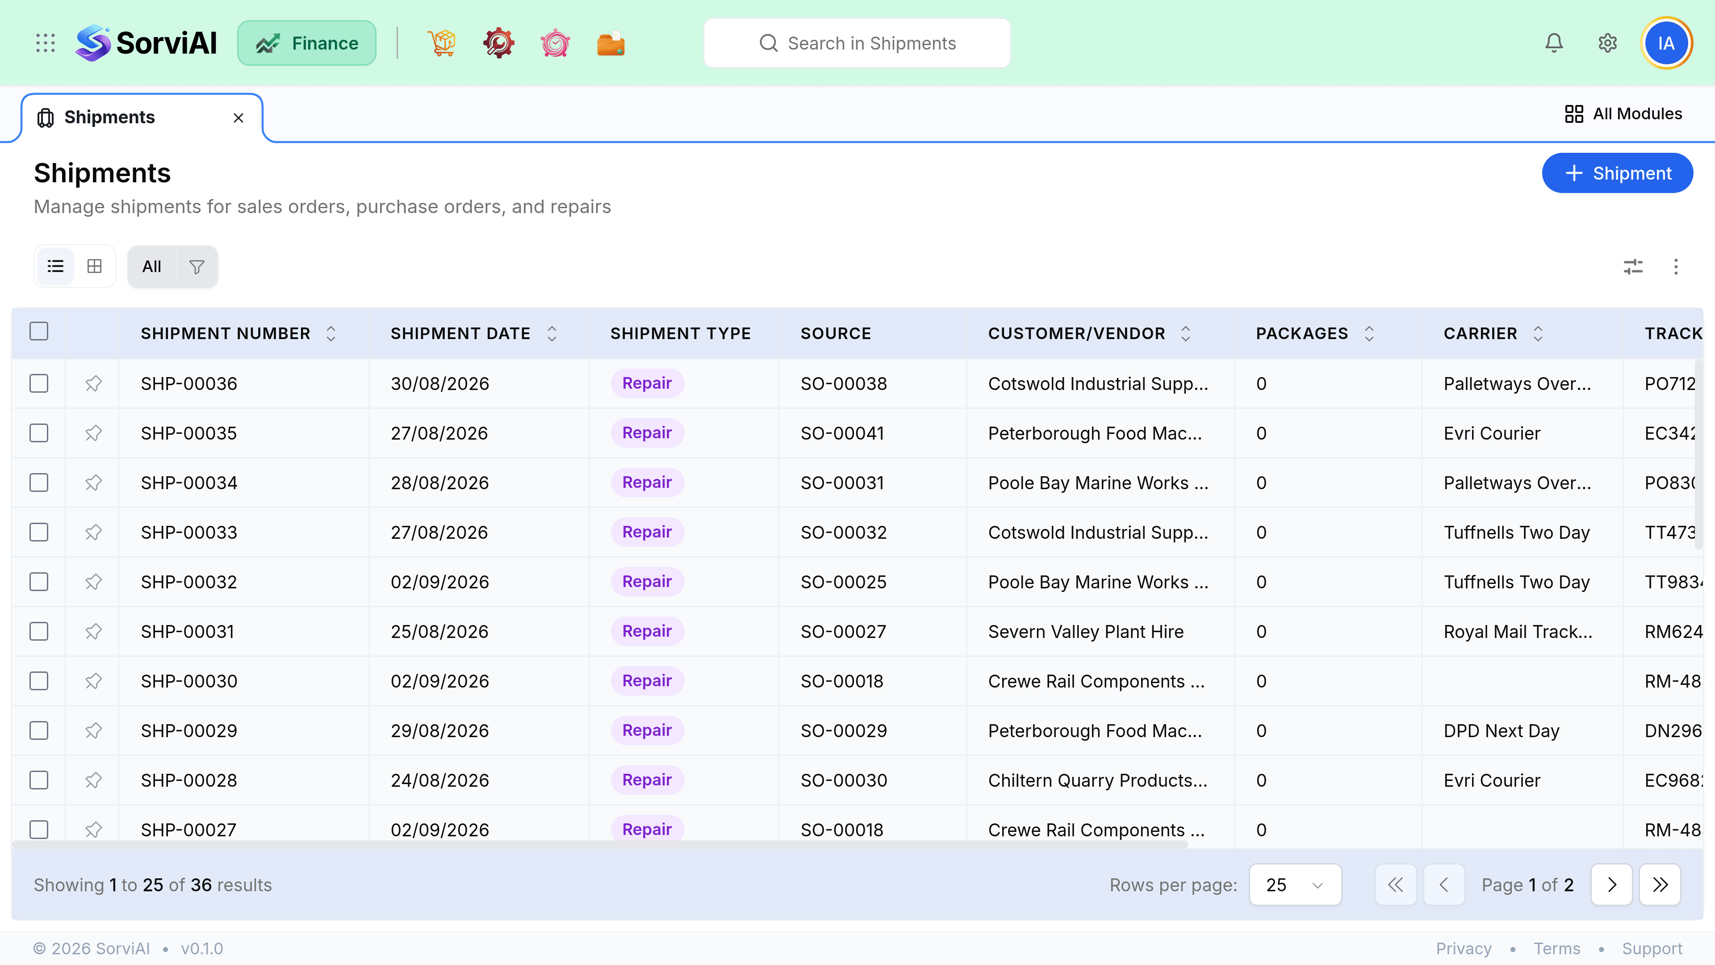Pin shipment SHP-00036
Viewport: 1715px width, 965px height.
93,384
